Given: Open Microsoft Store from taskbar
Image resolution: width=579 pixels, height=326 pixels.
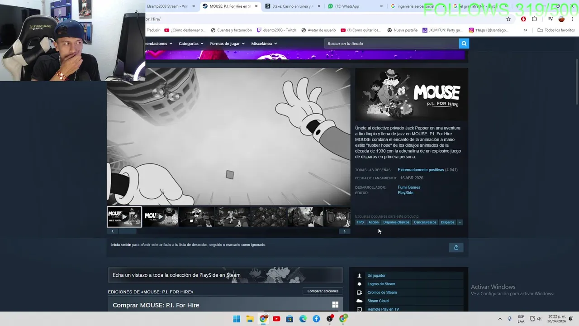Looking at the screenshot, I should pos(289,319).
